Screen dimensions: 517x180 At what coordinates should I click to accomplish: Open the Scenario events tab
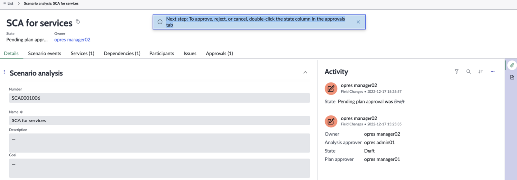tap(45, 54)
